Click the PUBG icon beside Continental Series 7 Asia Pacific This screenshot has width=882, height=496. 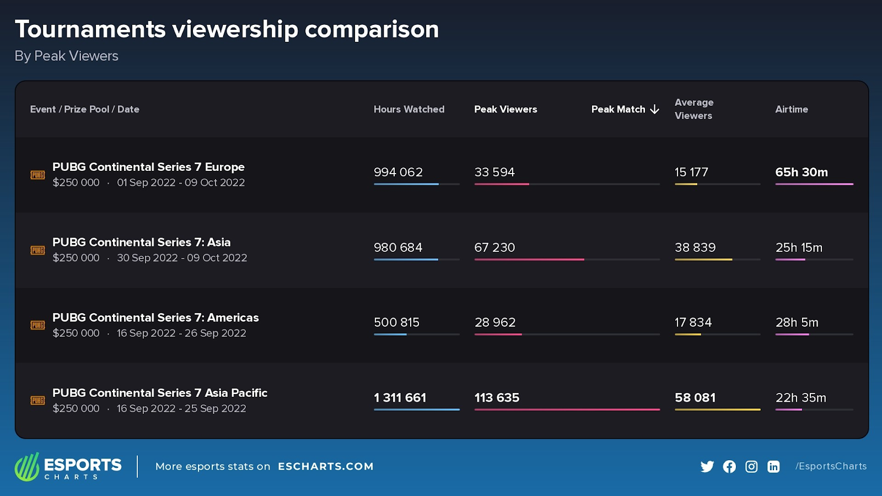pyautogui.click(x=37, y=401)
